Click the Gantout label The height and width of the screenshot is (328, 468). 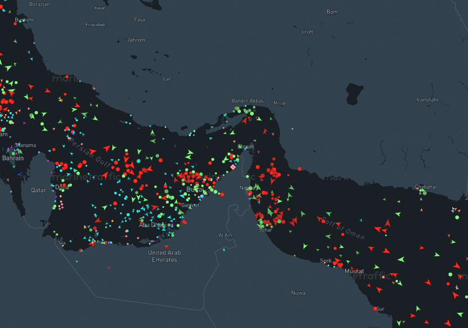tap(190, 205)
